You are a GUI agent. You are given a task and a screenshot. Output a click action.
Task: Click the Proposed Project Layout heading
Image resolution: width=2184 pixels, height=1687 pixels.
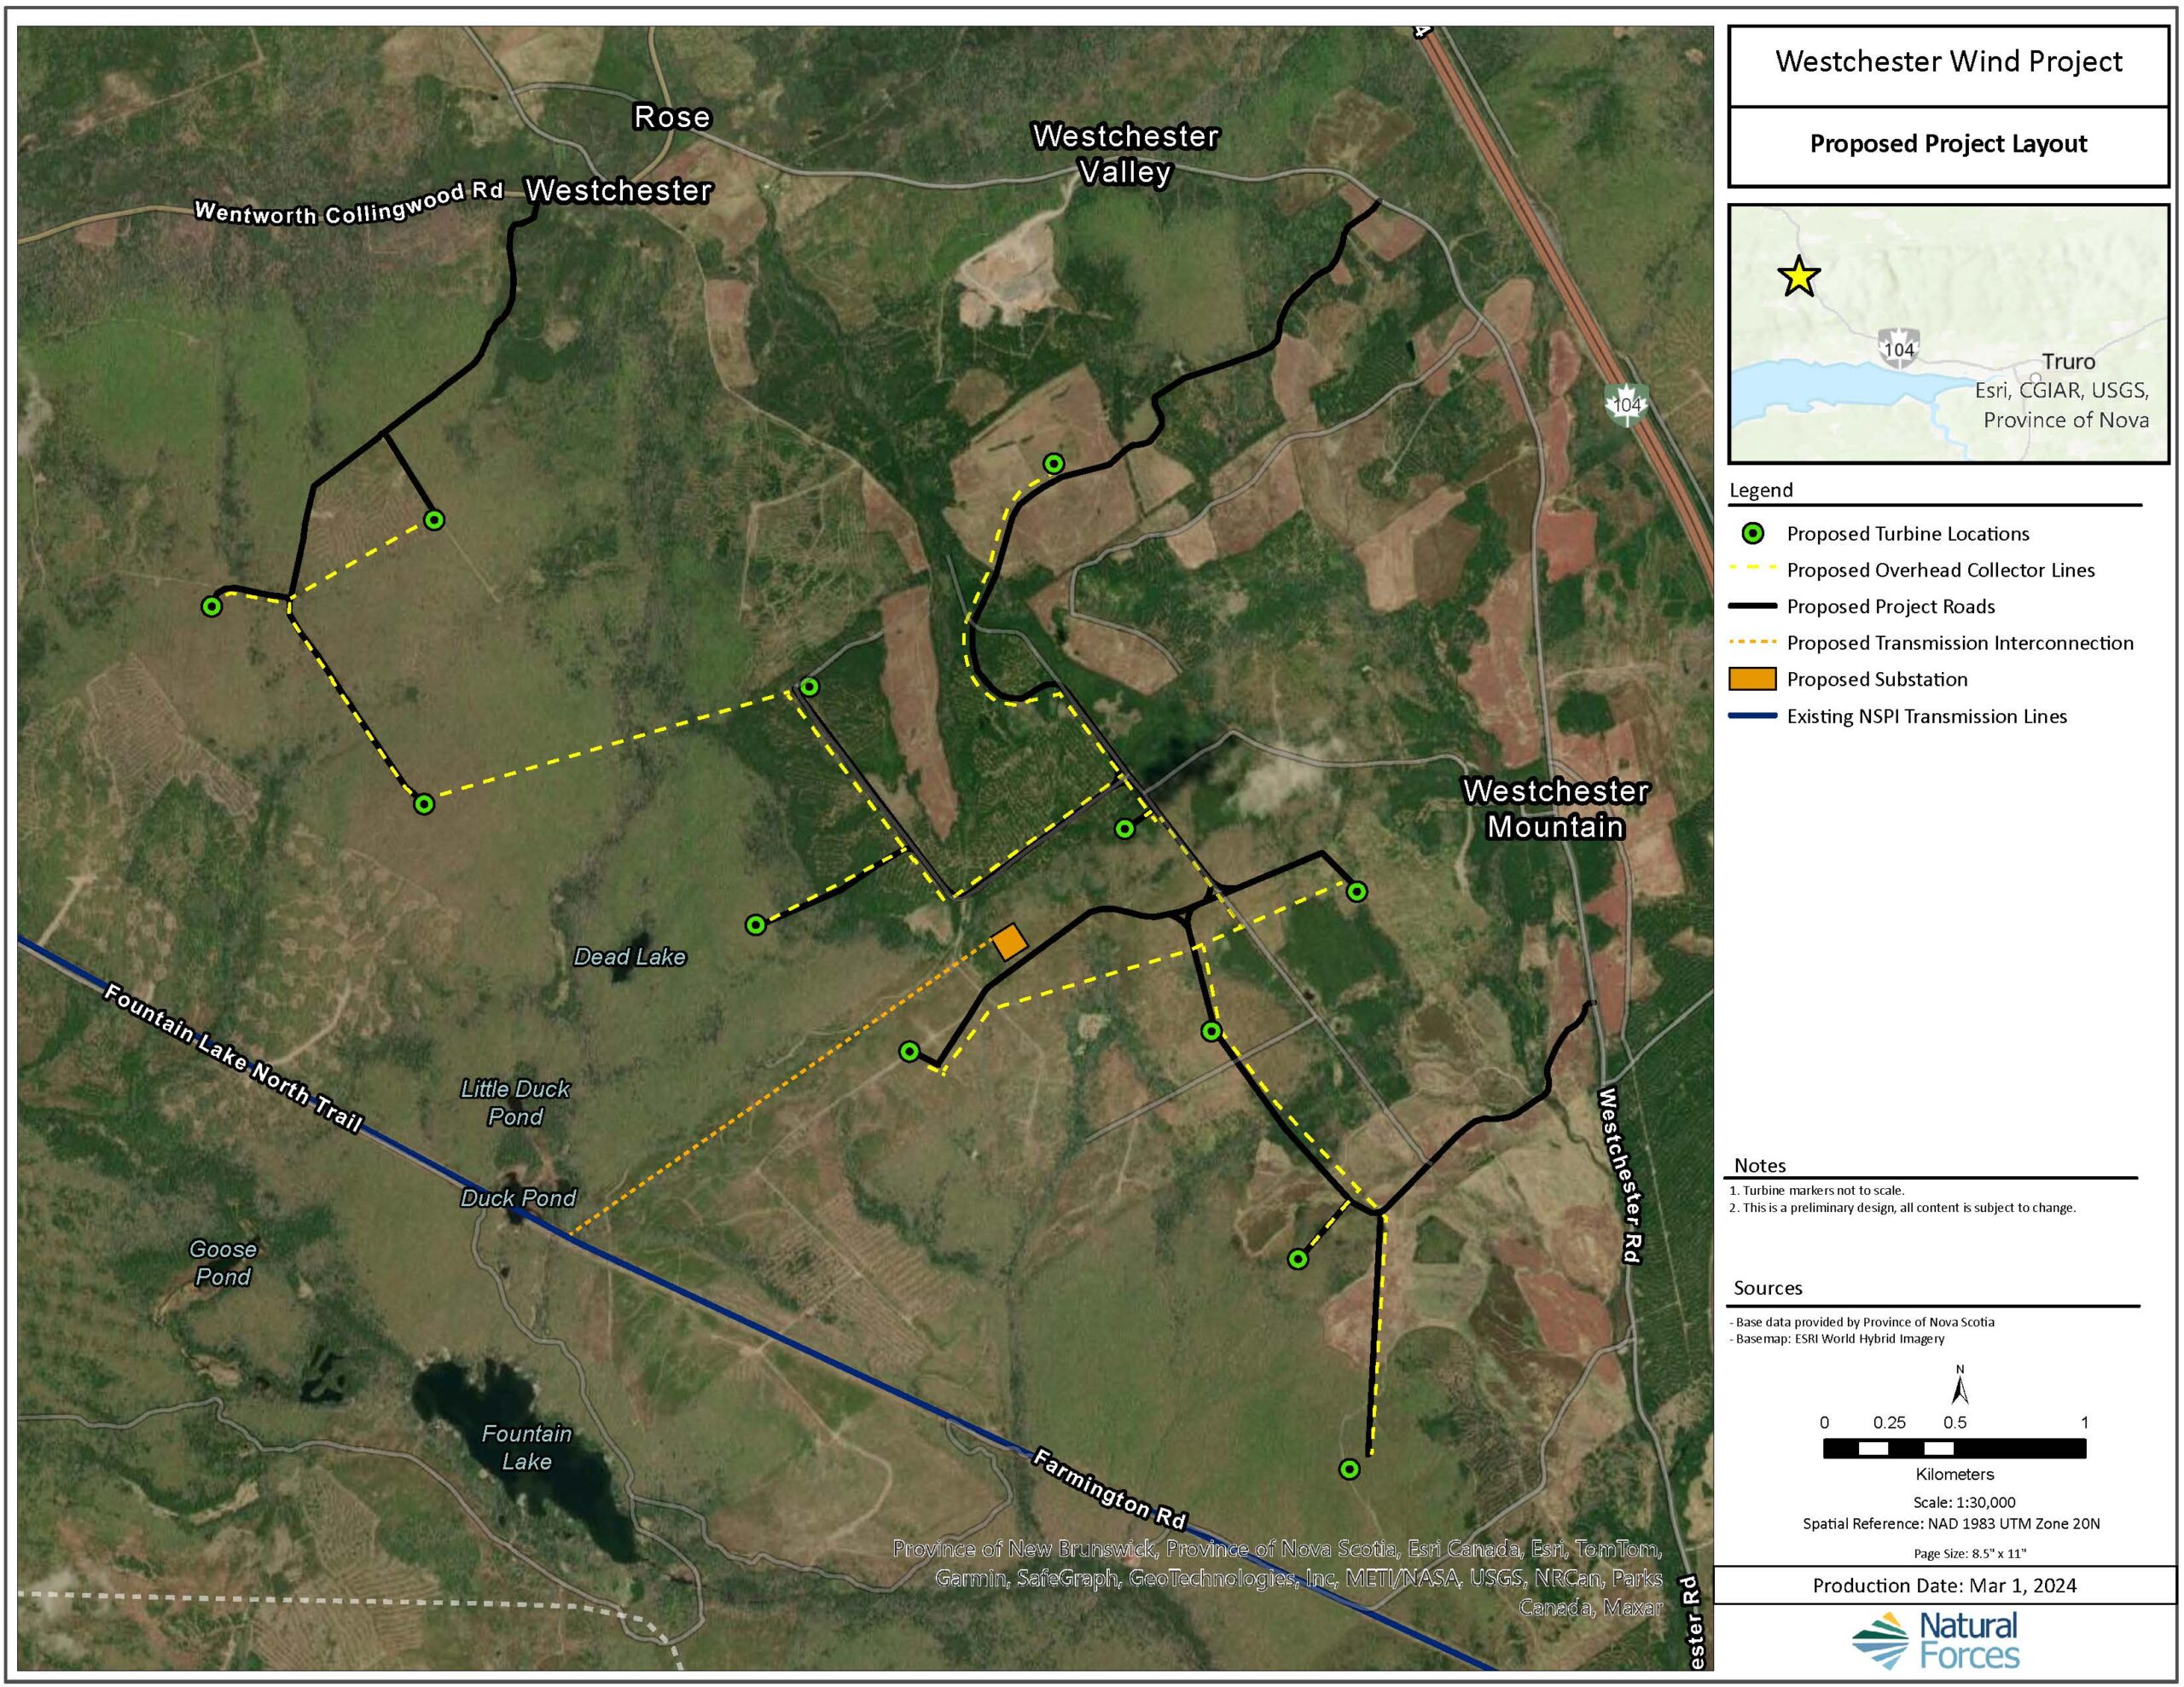(x=1948, y=144)
